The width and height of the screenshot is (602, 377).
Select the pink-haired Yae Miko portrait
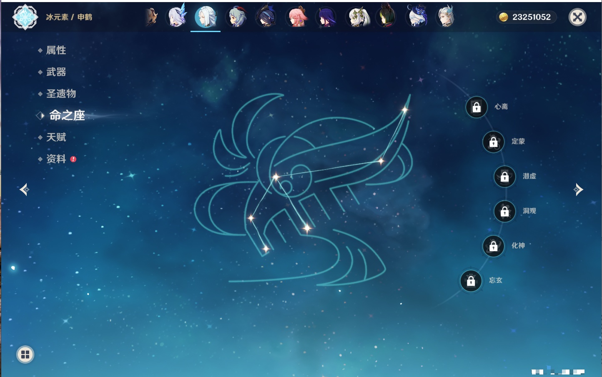(x=297, y=17)
